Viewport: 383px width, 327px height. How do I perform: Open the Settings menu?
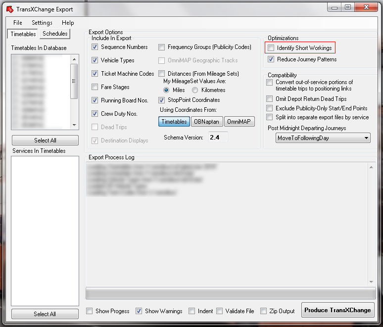(42, 23)
